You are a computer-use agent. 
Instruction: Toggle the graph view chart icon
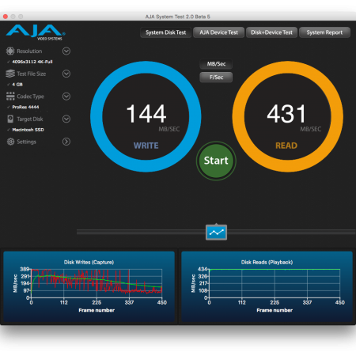point(216,233)
